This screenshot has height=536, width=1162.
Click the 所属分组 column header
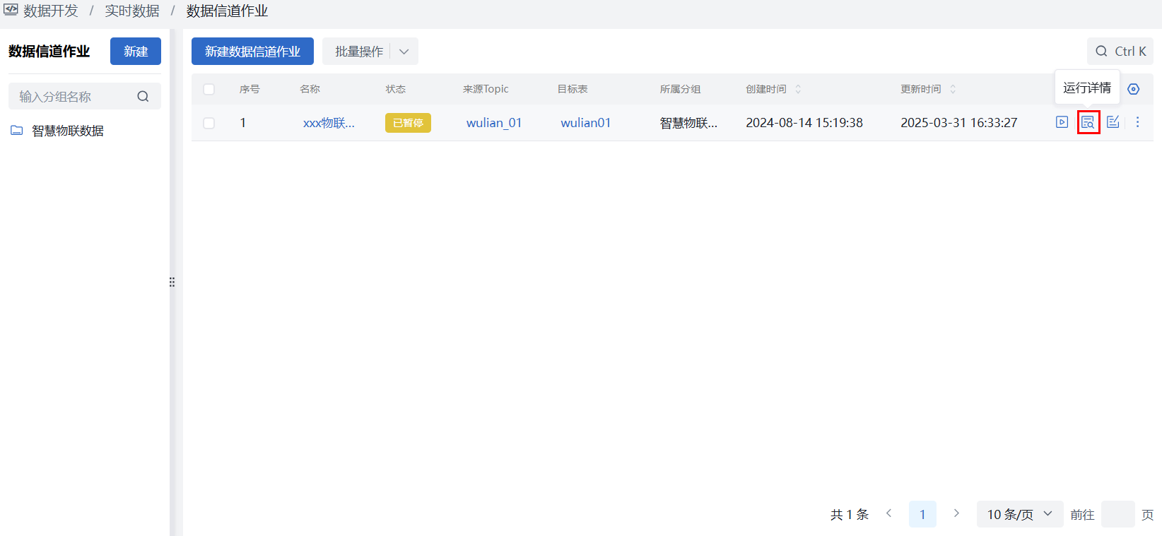pos(681,89)
